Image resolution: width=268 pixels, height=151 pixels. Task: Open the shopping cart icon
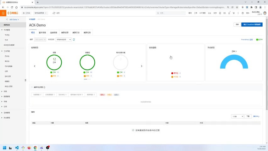point(234,13)
